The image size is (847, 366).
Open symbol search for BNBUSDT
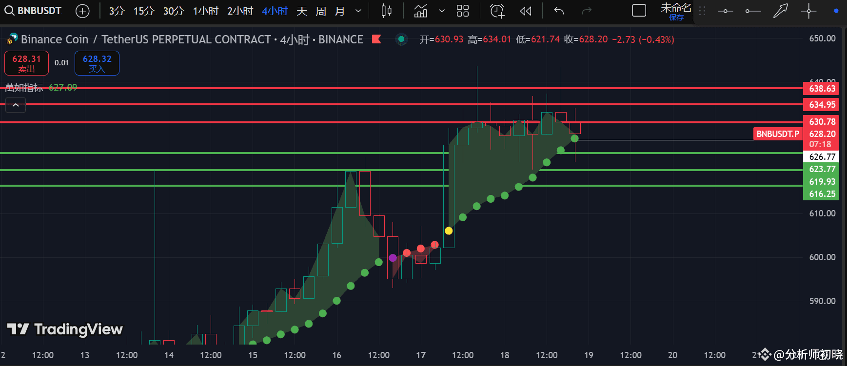tap(33, 11)
